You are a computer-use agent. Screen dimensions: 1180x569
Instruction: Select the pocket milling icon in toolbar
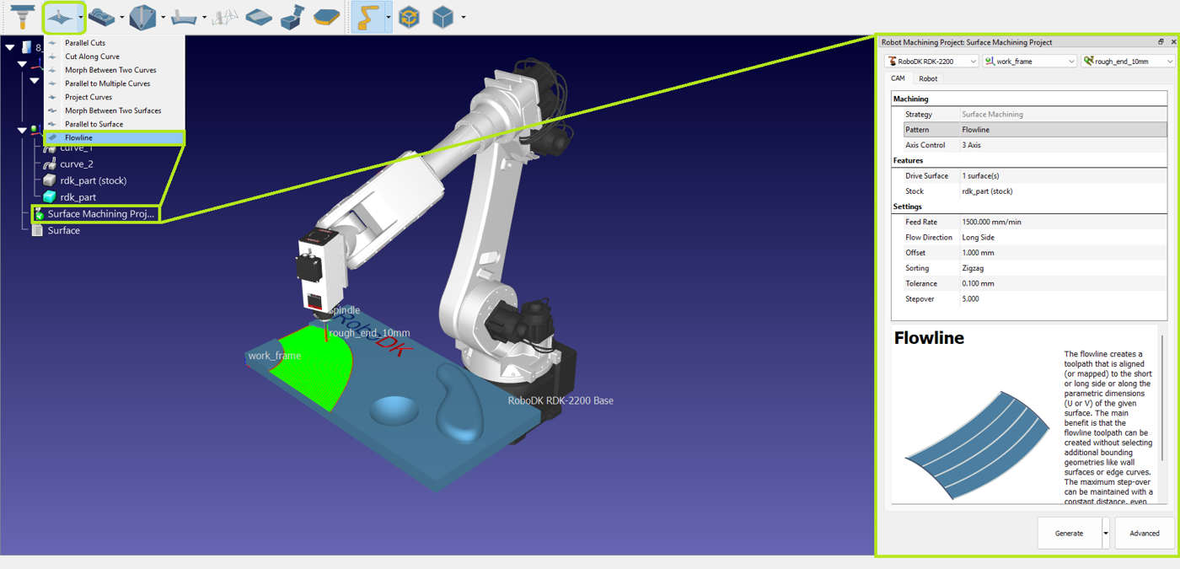click(x=101, y=17)
